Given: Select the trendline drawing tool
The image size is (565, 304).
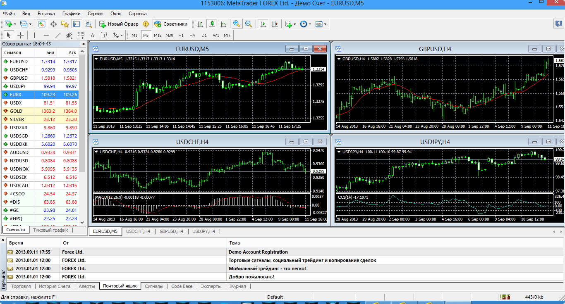Looking at the screenshot, I should click(x=58, y=35).
